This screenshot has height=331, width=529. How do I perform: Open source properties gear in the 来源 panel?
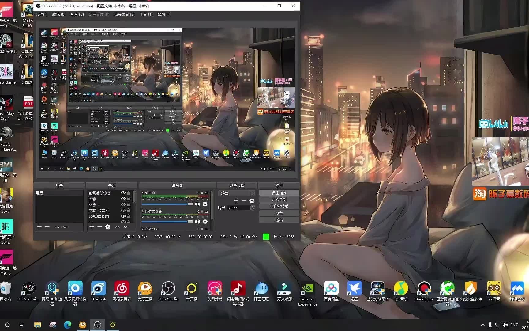[x=108, y=227]
